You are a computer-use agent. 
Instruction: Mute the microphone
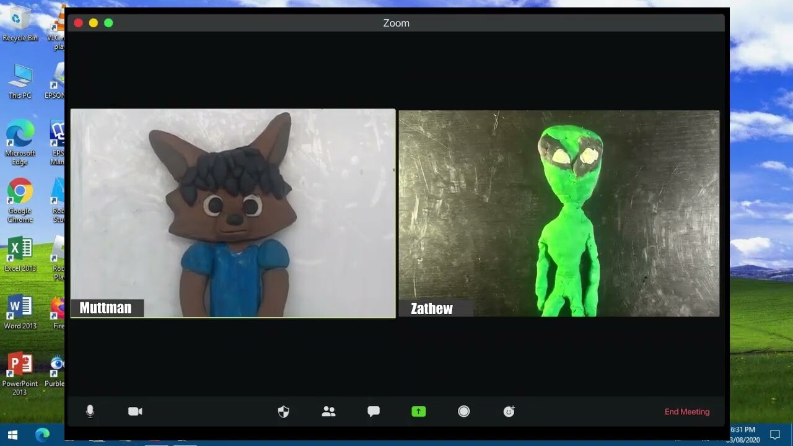pos(90,411)
